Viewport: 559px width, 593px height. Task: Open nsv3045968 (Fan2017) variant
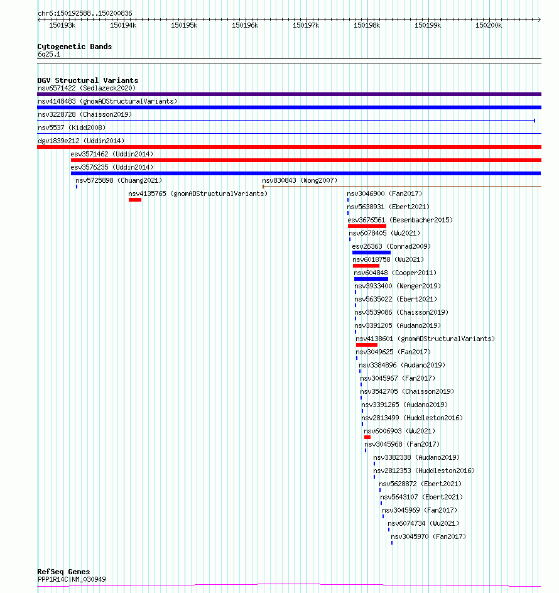(x=403, y=445)
